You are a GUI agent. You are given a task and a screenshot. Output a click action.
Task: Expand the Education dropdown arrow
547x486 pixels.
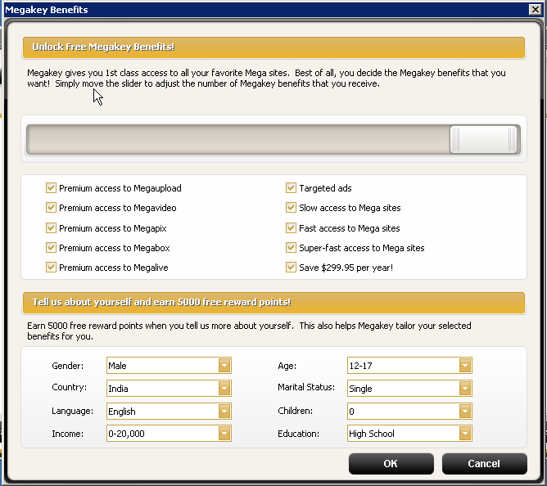[465, 434]
